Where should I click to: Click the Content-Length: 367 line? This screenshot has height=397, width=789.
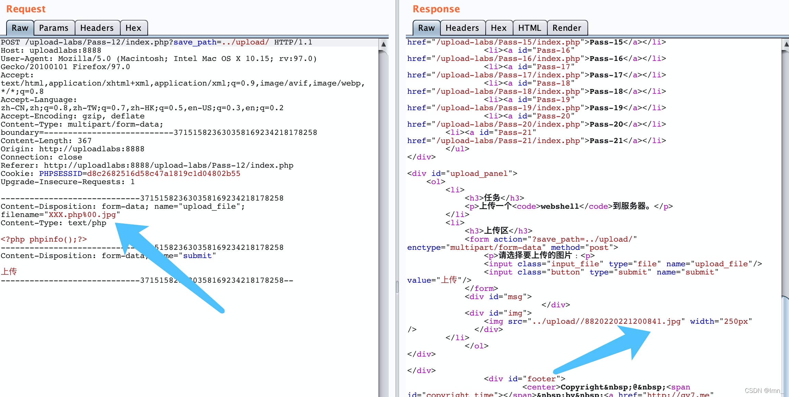tap(46, 141)
